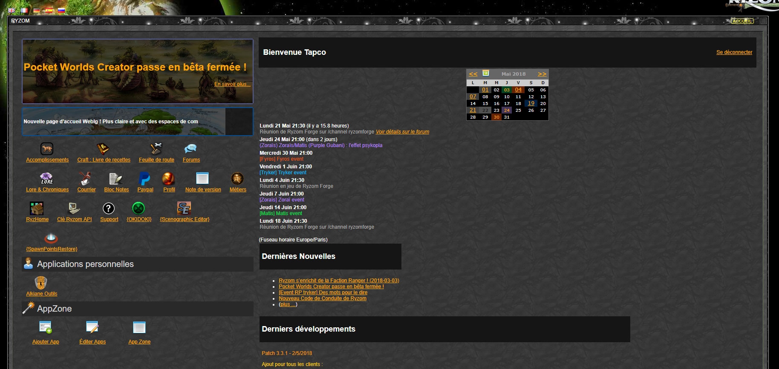
Task: Open the Profil orb icon
Action: [169, 179]
